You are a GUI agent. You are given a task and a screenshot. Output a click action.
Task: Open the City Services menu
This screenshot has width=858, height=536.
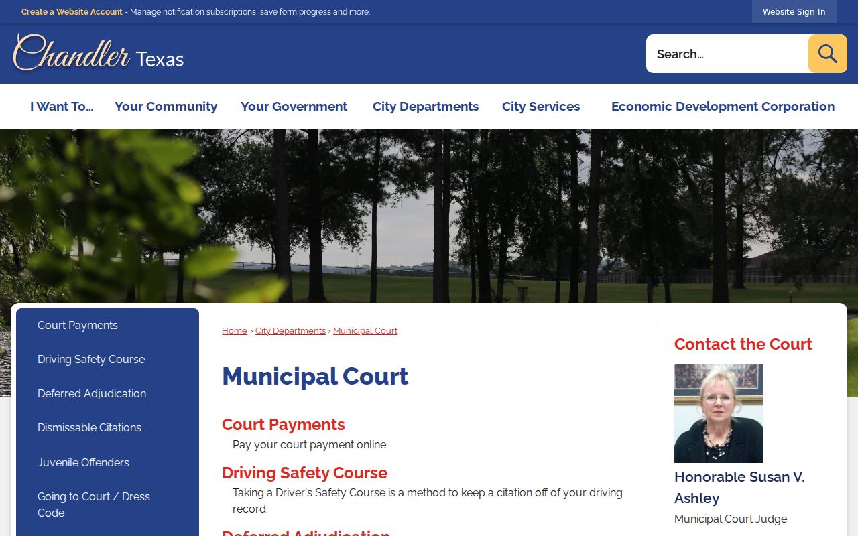[541, 106]
